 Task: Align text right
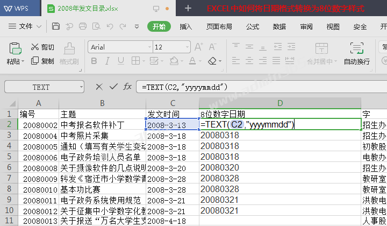pos(263,60)
